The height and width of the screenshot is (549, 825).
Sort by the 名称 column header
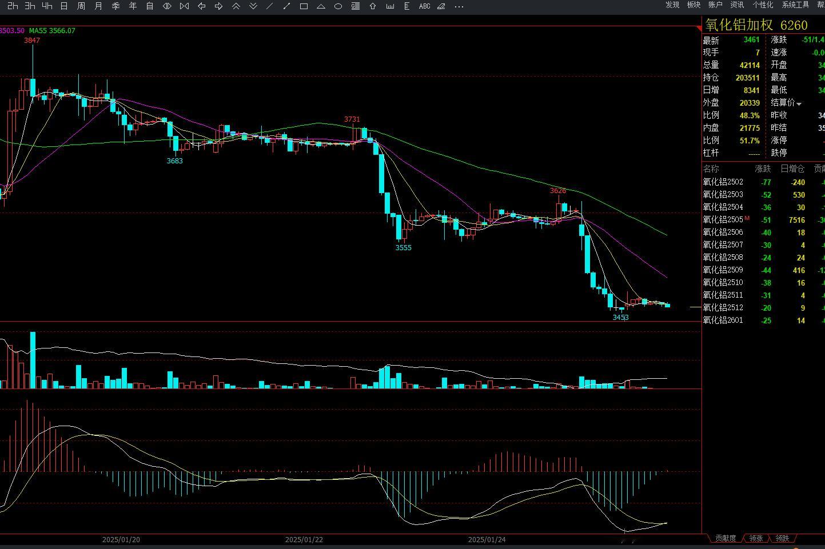pyautogui.click(x=711, y=169)
